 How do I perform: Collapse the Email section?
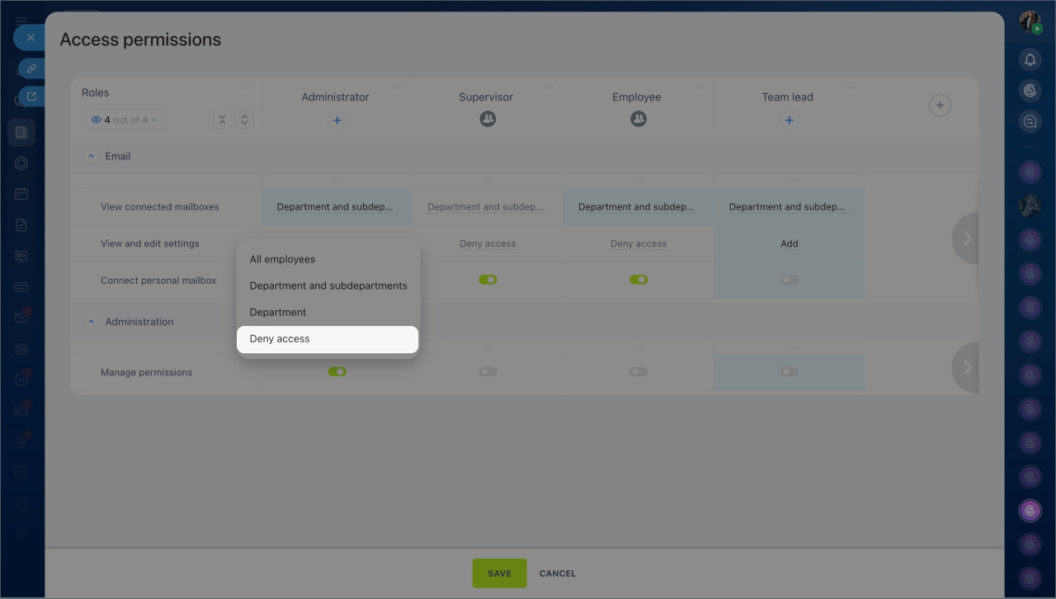[x=92, y=156]
